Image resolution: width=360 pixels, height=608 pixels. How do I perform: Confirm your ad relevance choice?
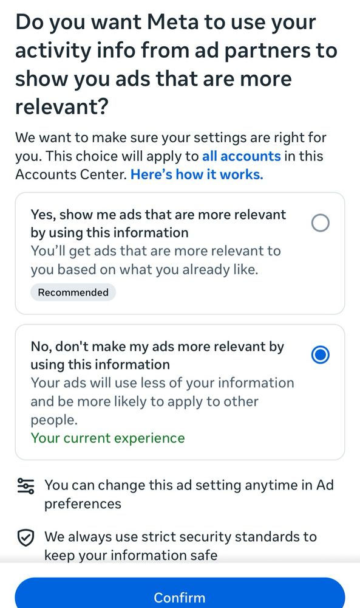(180, 596)
